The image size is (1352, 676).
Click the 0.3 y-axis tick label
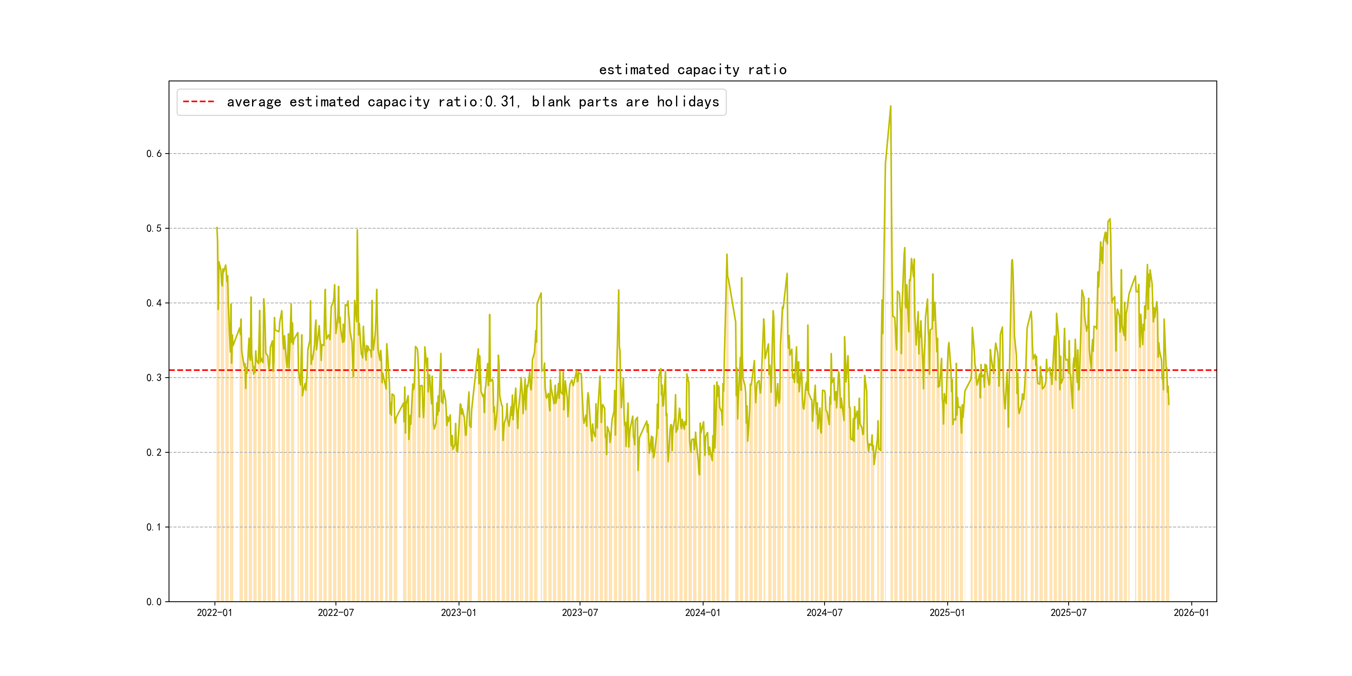click(x=154, y=378)
